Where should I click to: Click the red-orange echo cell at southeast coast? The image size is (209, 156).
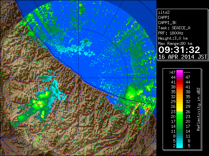(x=147, y=110)
